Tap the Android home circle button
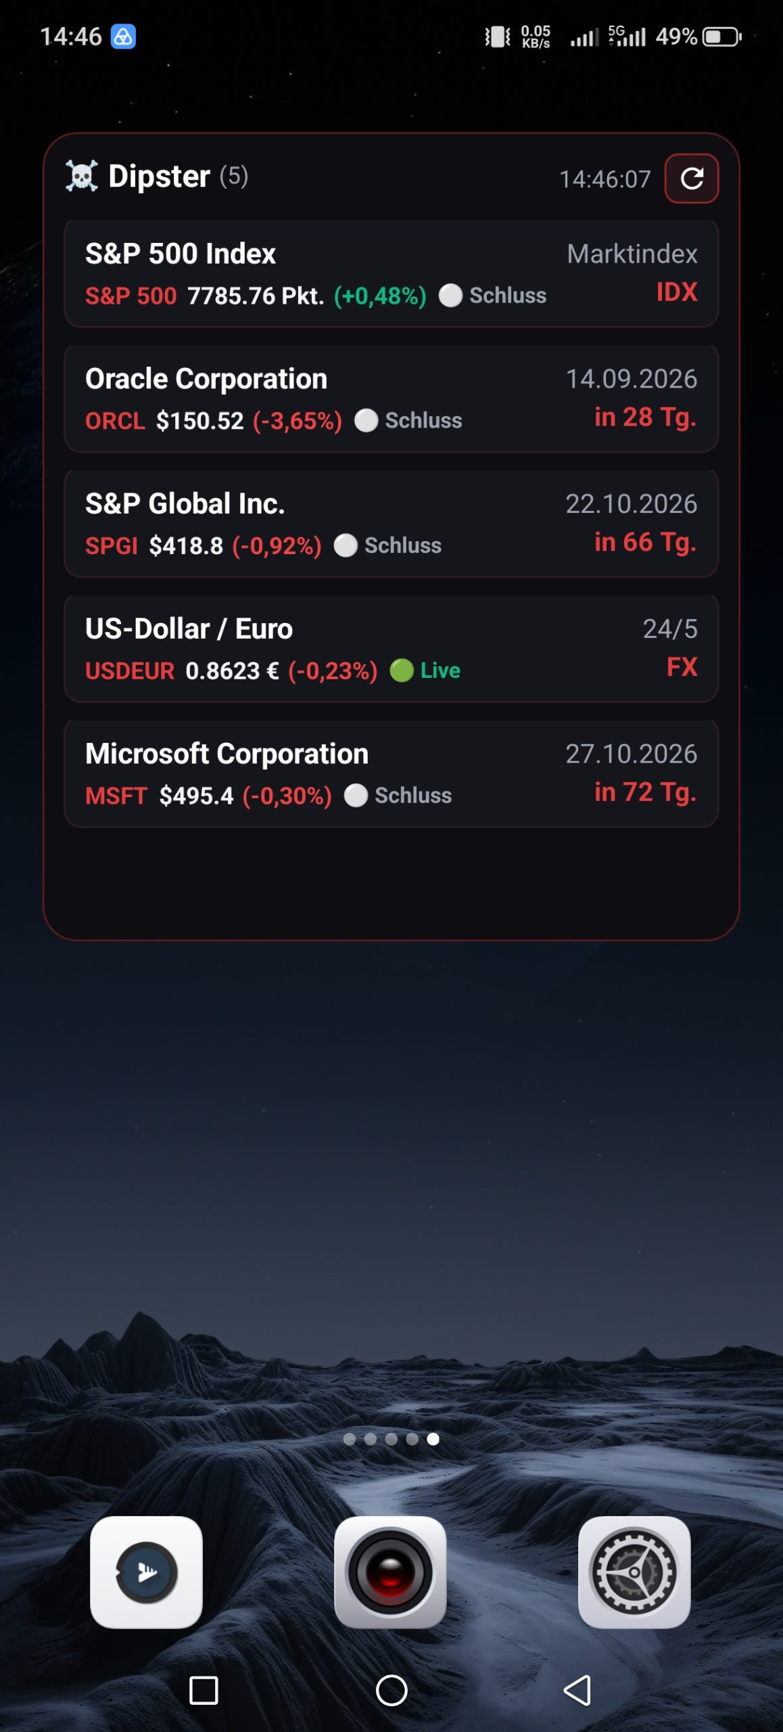 pyautogui.click(x=391, y=1690)
